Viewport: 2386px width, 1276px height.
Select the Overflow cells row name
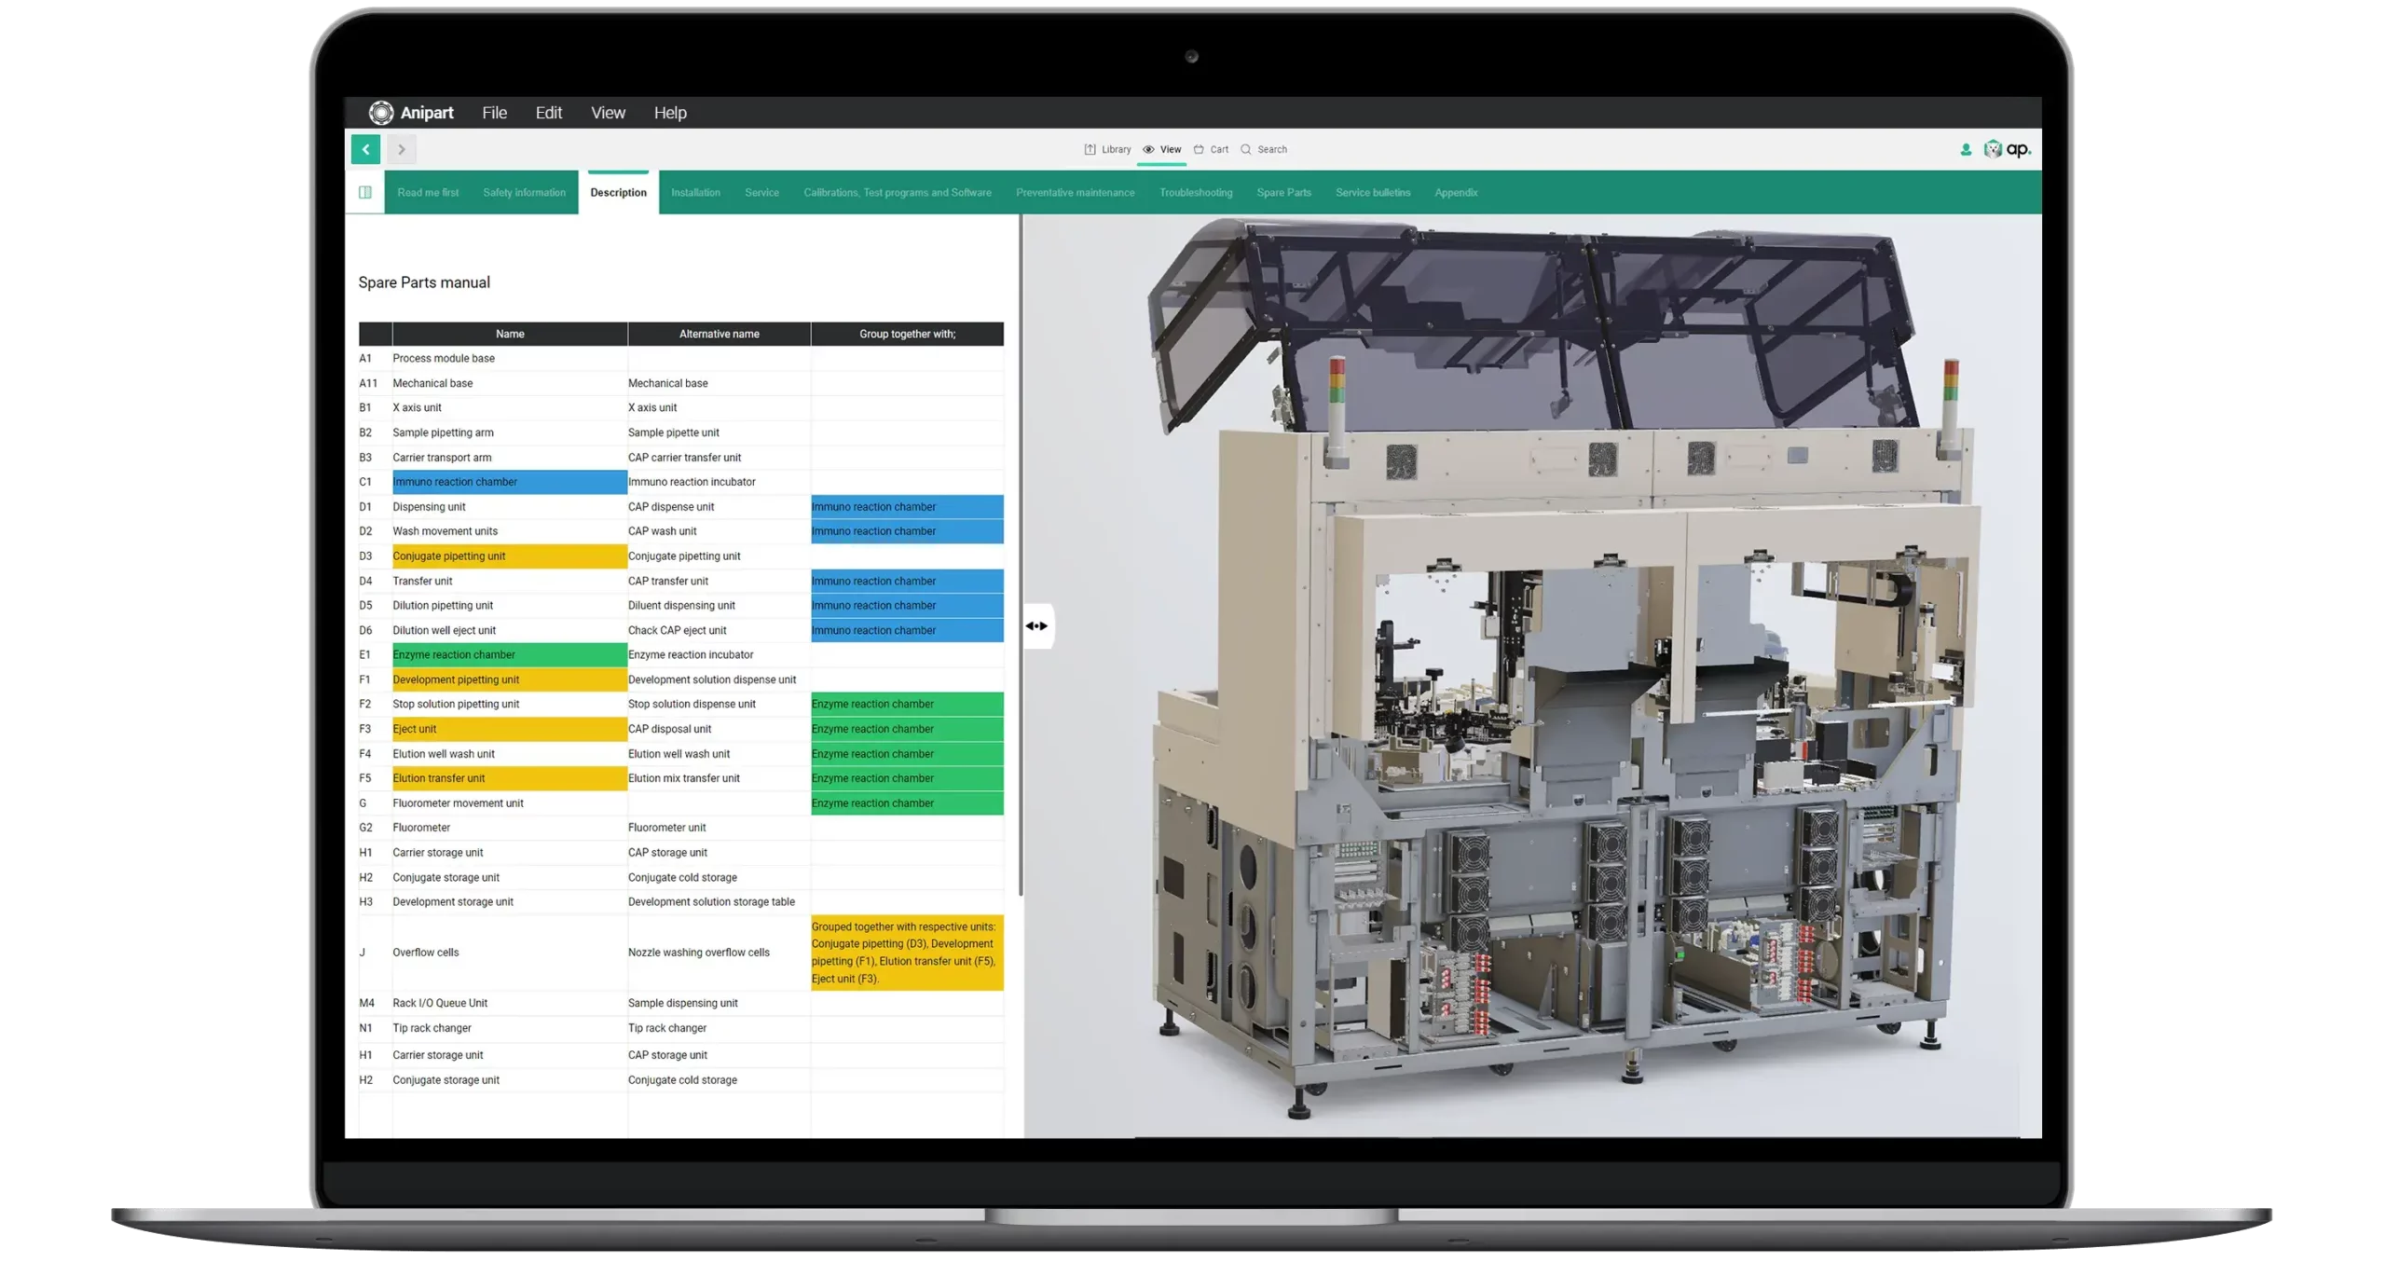(x=425, y=953)
